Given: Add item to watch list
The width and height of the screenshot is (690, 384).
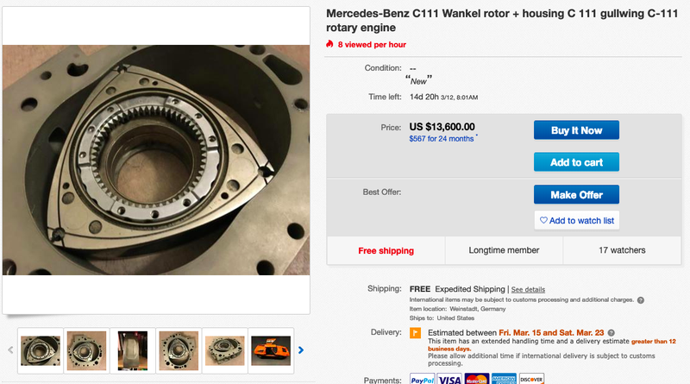Looking at the screenshot, I should pos(576,220).
